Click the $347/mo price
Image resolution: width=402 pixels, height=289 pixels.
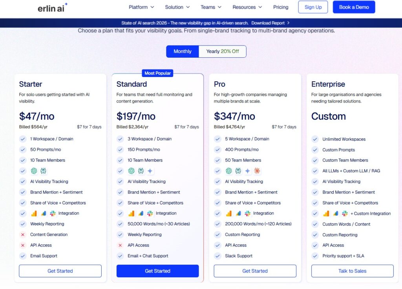click(234, 116)
